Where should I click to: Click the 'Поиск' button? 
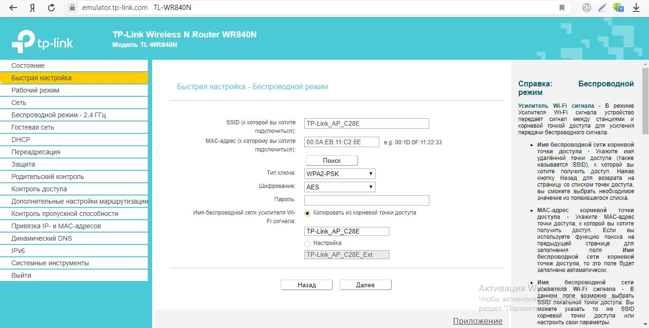tap(332, 160)
